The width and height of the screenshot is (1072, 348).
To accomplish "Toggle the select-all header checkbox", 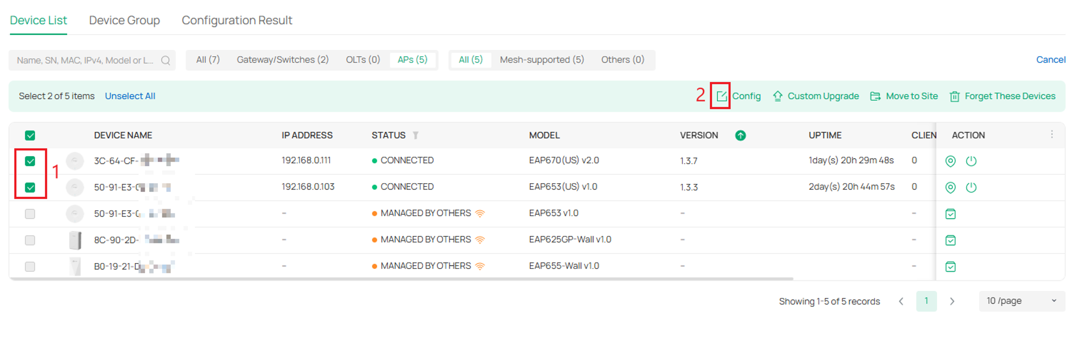I will [30, 135].
